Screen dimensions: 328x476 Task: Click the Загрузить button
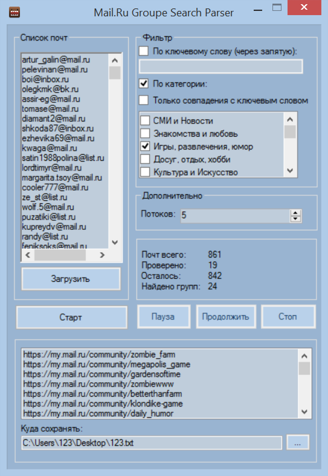pos(71,279)
